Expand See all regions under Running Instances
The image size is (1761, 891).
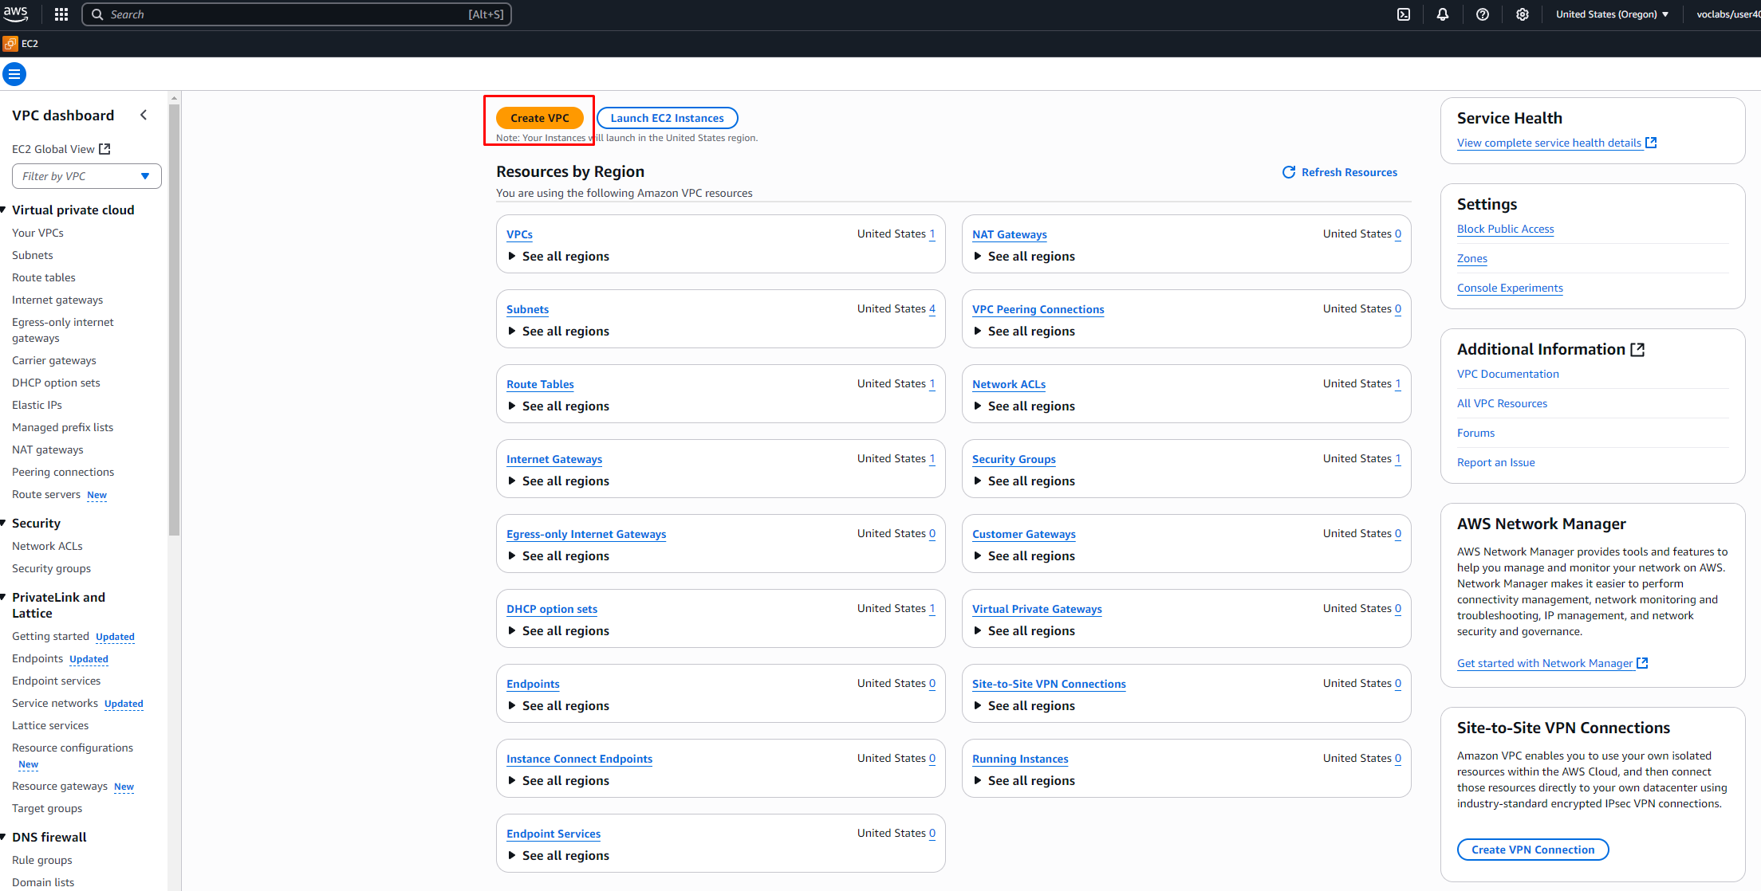pos(1024,780)
